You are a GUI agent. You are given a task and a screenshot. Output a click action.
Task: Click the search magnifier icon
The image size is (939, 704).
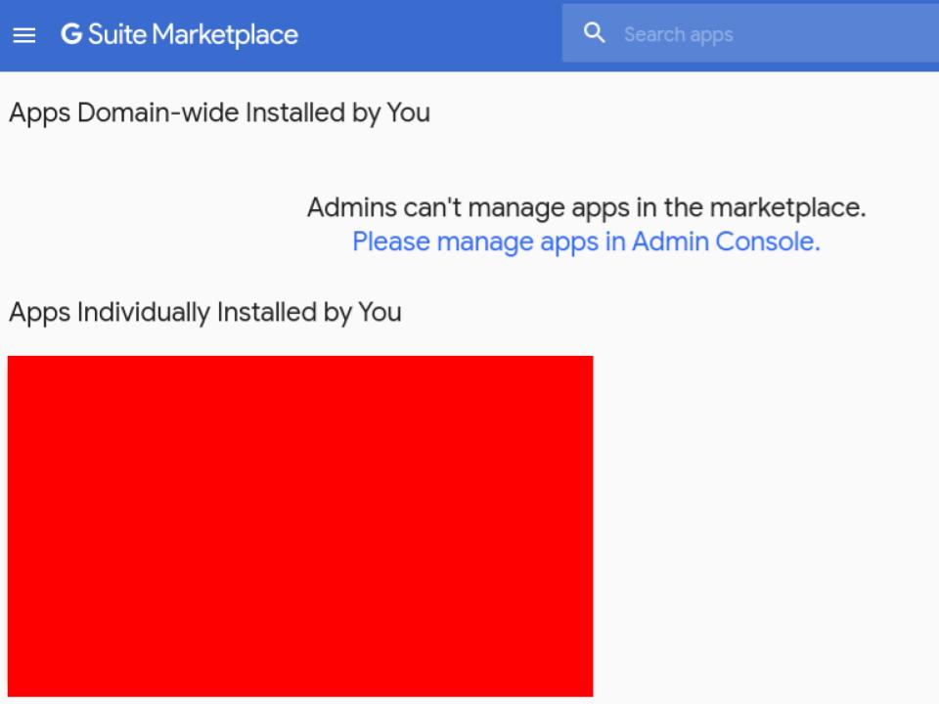click(594, 33)
